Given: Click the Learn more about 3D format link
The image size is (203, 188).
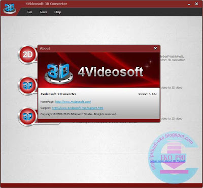Looking at the screenshot, I should 167,161.
